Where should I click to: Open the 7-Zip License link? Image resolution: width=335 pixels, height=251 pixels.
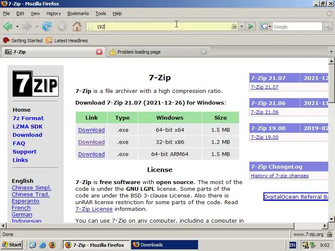94,209
